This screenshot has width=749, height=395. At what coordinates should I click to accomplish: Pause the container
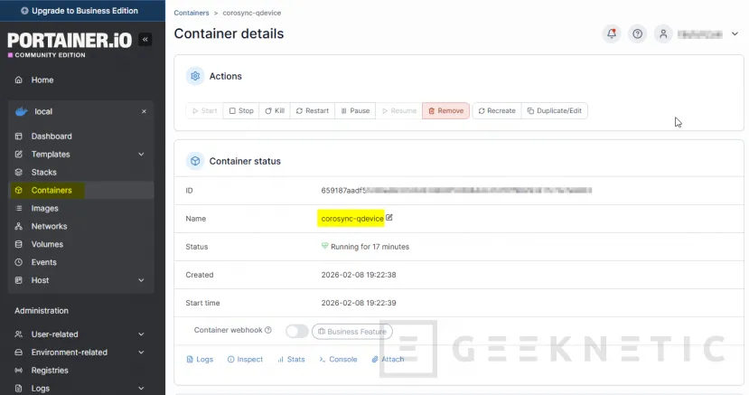(x=355, y=111)
